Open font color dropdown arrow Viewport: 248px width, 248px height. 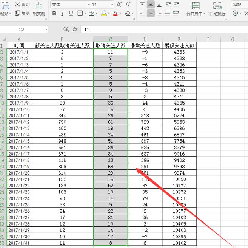point(120,14)
